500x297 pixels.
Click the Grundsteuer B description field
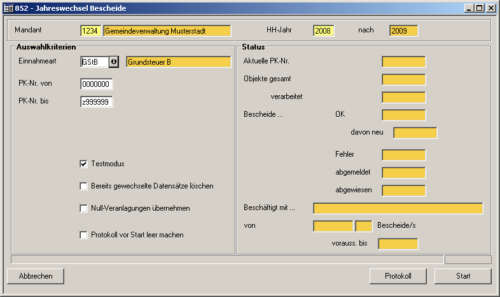point(178,62)
